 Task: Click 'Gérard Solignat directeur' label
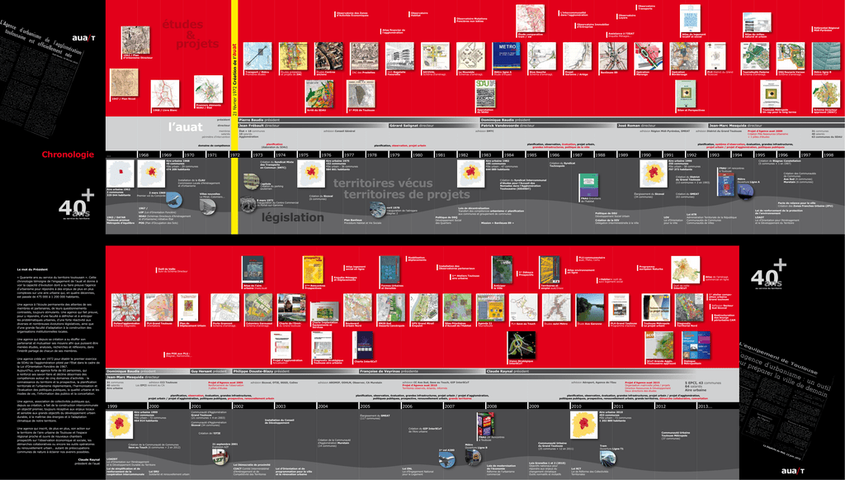coord(412,126)
